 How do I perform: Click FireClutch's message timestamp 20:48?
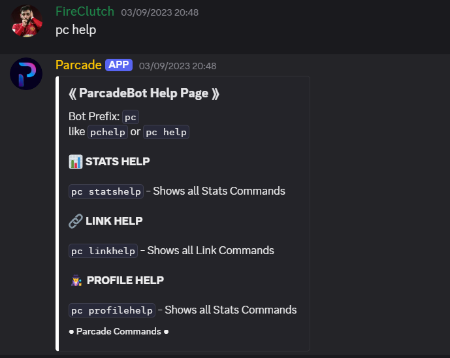160,12
